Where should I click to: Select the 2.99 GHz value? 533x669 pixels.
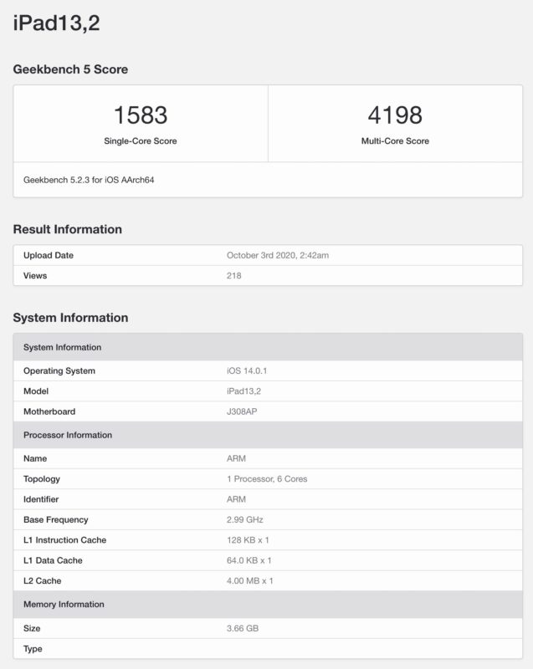coord(245,519)
